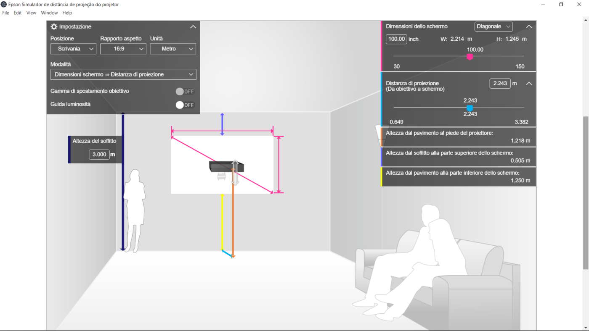
Task: Click the maximum distance label '3.382'
Action: (x=521, y=122)
